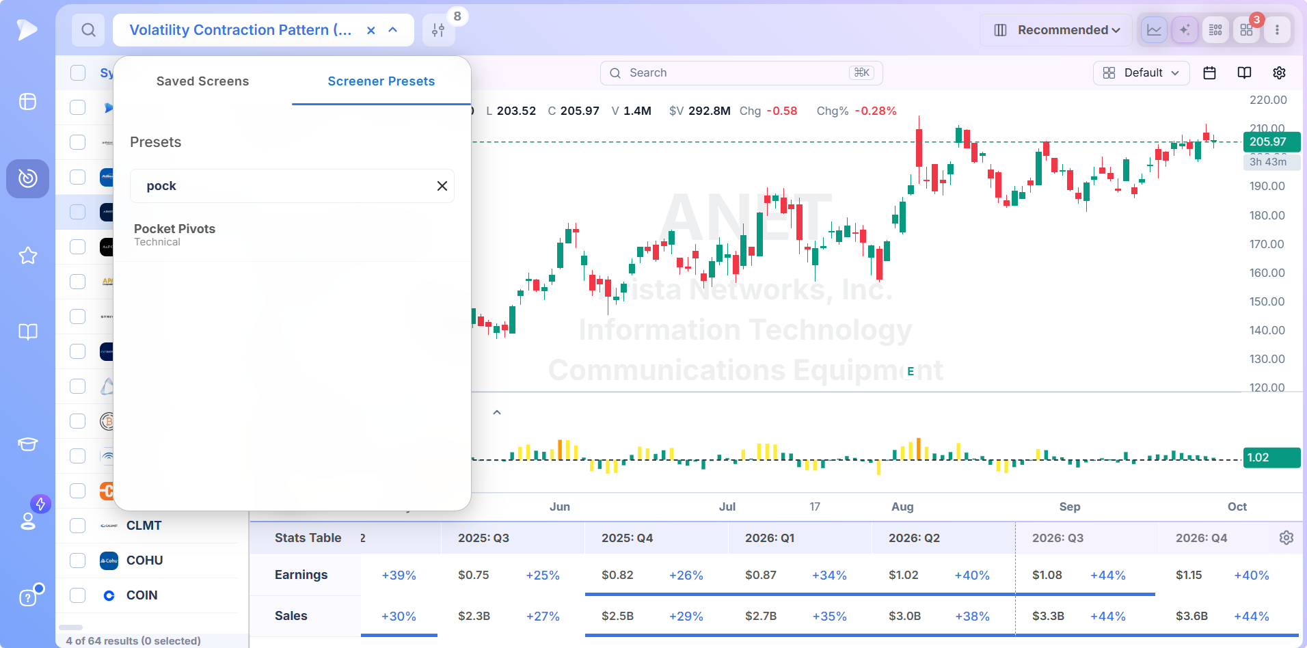
Task: Open the Stats Table settings gear
Action: (x=1286, y=538)
